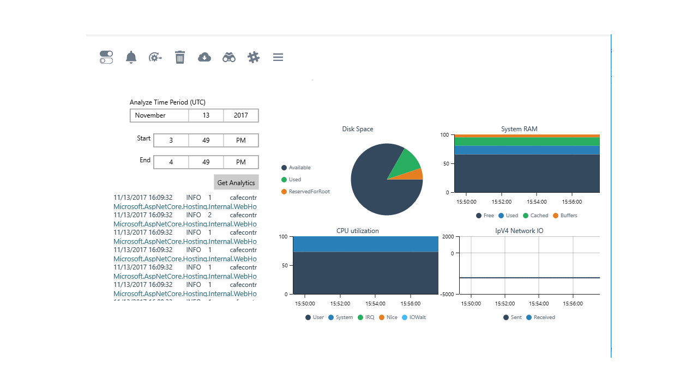Click the trash can icon
This screenshot has width=698, height=392.
pyautogui.click(x=180, y=57)
